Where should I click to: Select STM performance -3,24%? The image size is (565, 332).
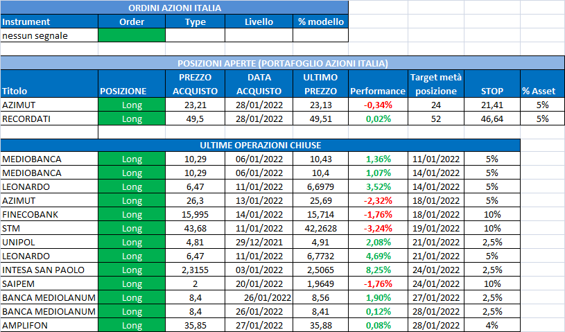pos(378,228)
